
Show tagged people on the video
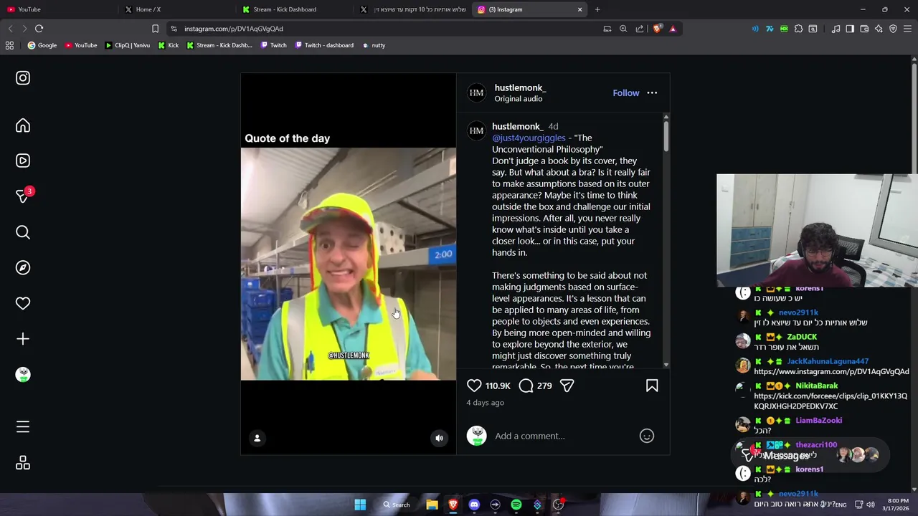click(257, 438)
